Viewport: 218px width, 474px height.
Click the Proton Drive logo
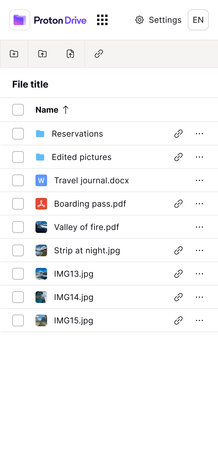[x=48, y=20]
